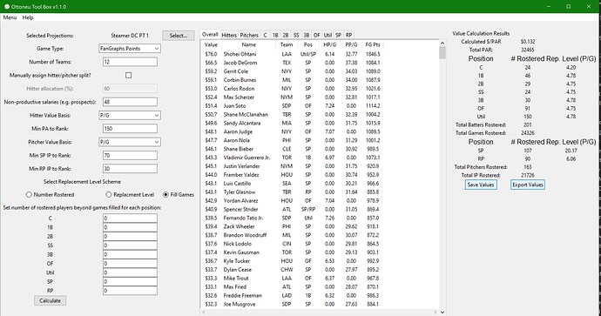This screenshot has height=316, width=601.
Task: Click the table scroll up arrow
Action: pos(442,43)
